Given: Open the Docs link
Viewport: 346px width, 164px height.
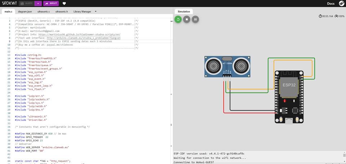Looking at the screenshot, I should point(331,4).
